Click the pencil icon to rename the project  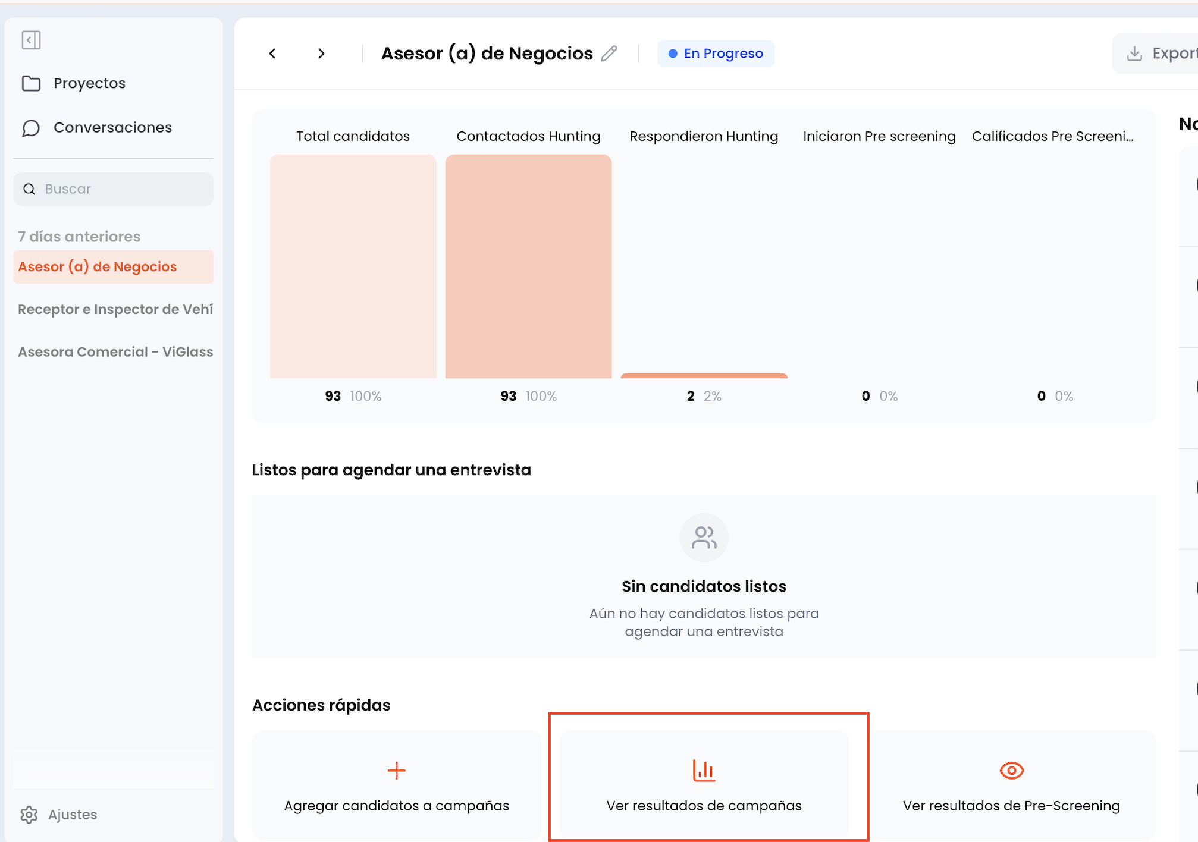coord(609,54)
